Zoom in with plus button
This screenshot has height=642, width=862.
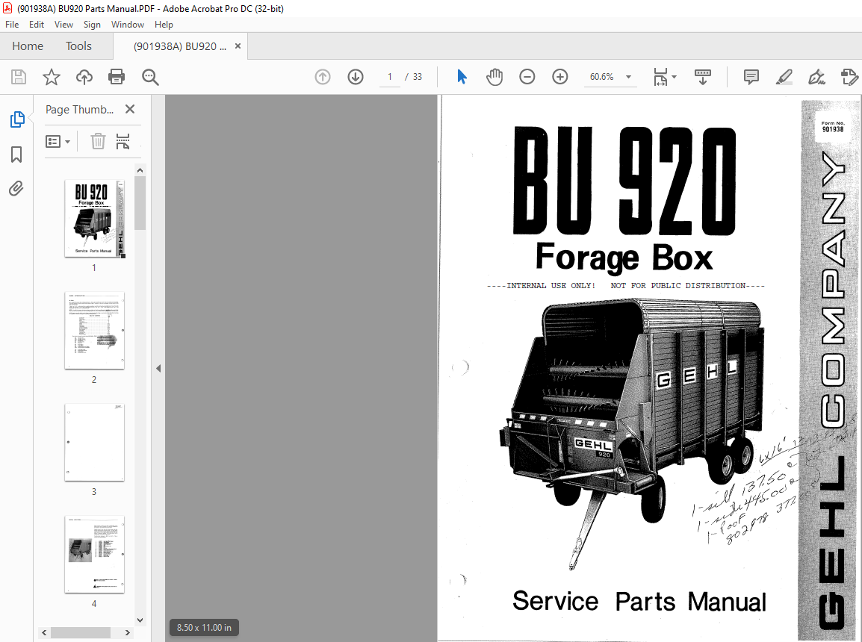[560, 77]
